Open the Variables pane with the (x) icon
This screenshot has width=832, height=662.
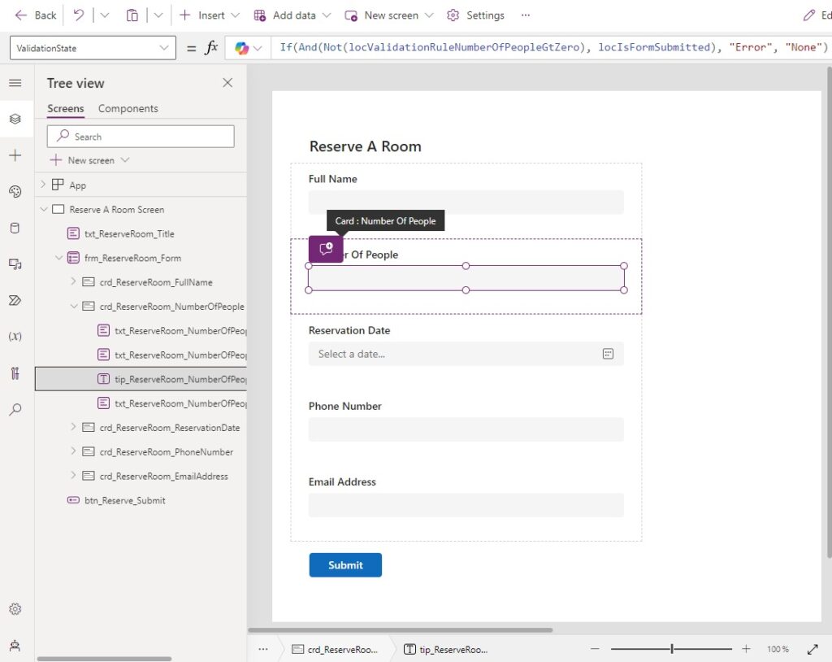tap(16, 336)
